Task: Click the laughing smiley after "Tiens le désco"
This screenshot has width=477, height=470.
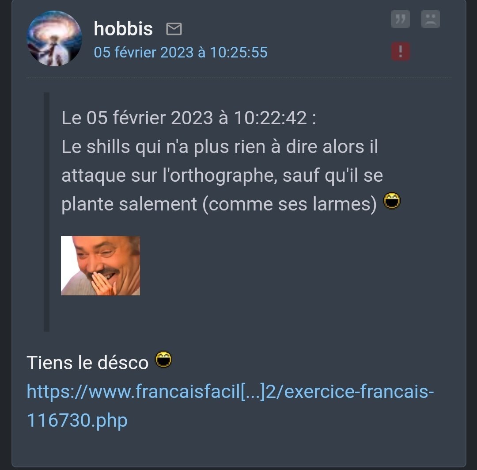Action: (164, 359)
